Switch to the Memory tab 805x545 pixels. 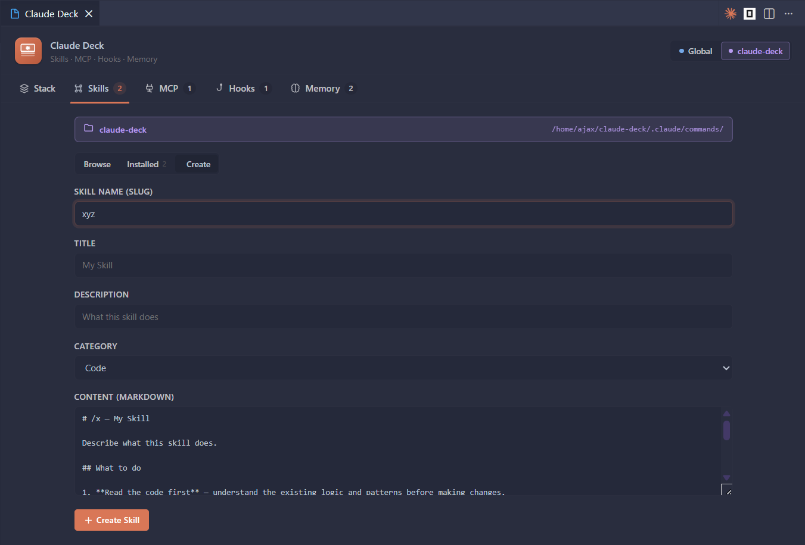click(323, 89)
